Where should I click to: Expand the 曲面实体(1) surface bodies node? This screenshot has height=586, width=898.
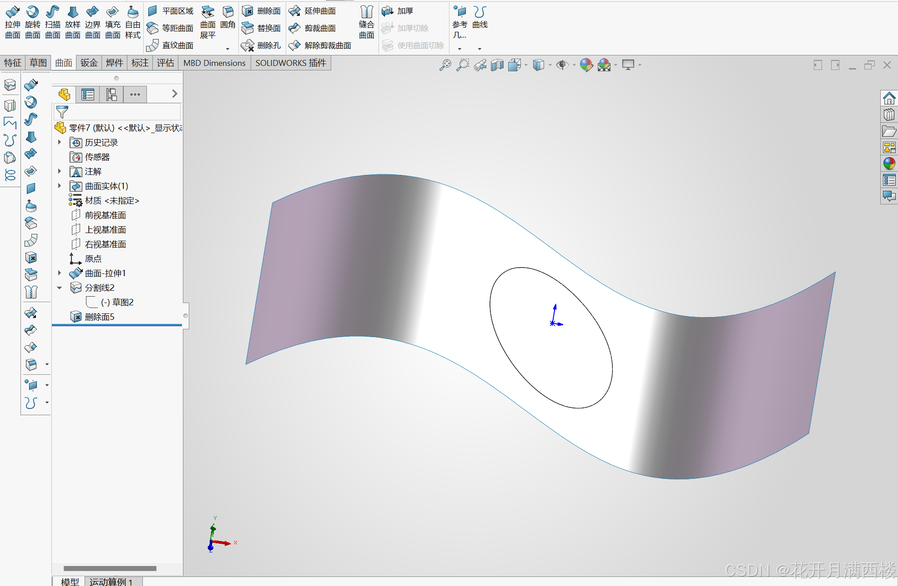click(x=60, y=186)
